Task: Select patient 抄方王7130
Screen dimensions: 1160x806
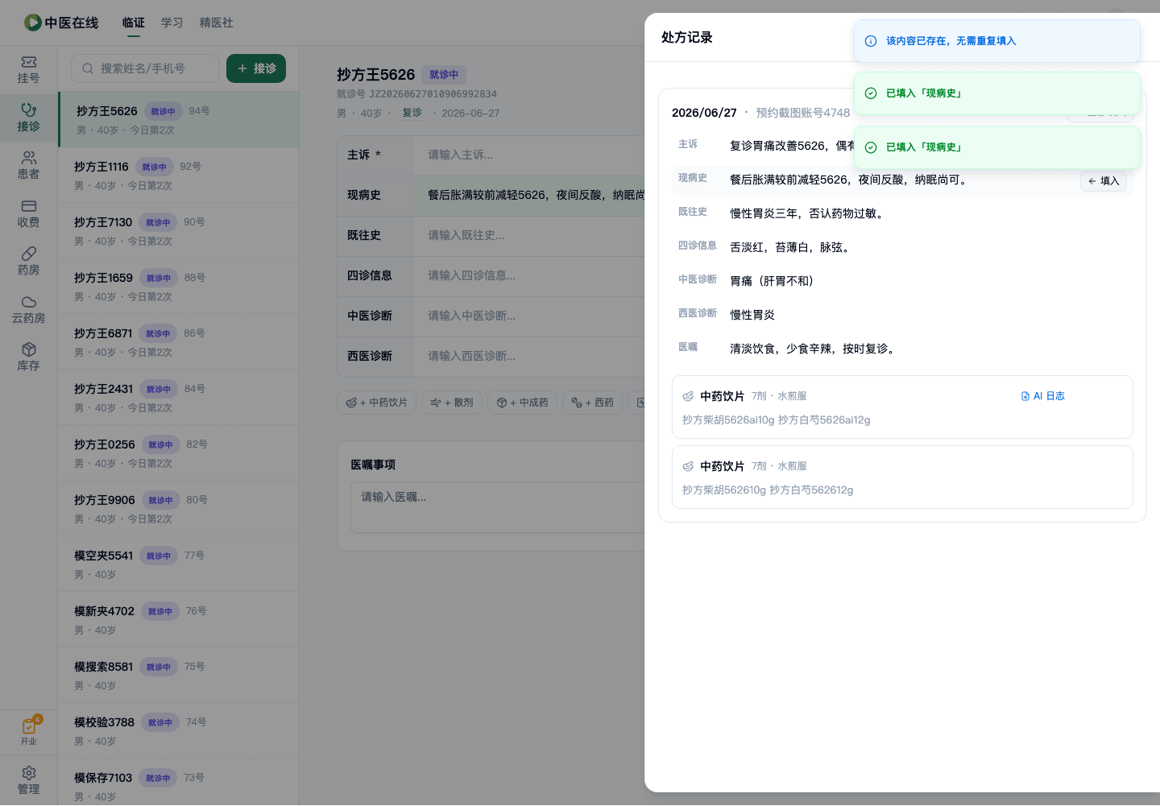Action: tap(178, 230)
